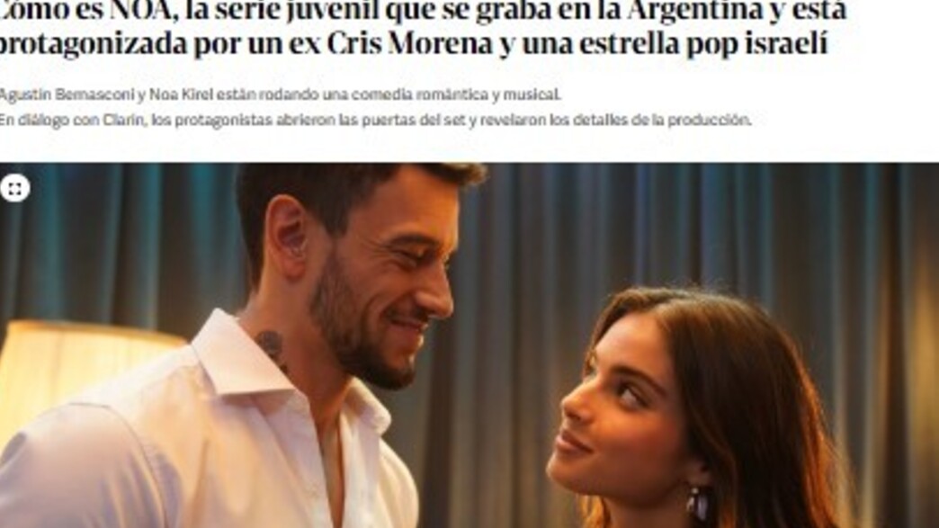Click the headline line starting "Cómo es NOA"
939x528 pixels.
(422, 11)
